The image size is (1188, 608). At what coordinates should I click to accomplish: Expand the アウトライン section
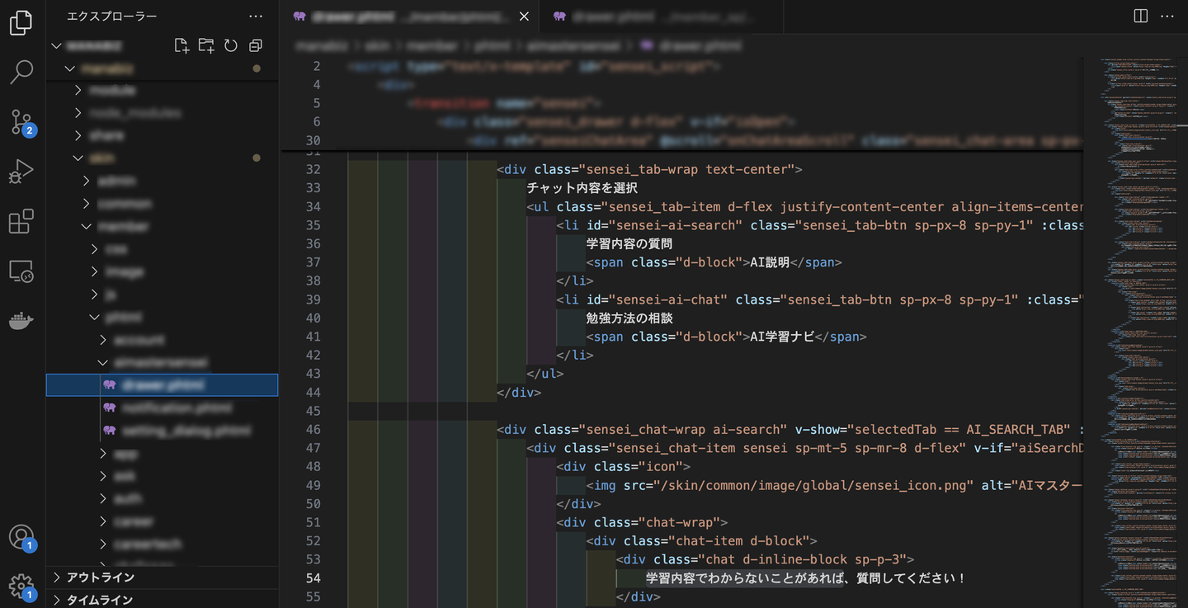coord(101,577)
